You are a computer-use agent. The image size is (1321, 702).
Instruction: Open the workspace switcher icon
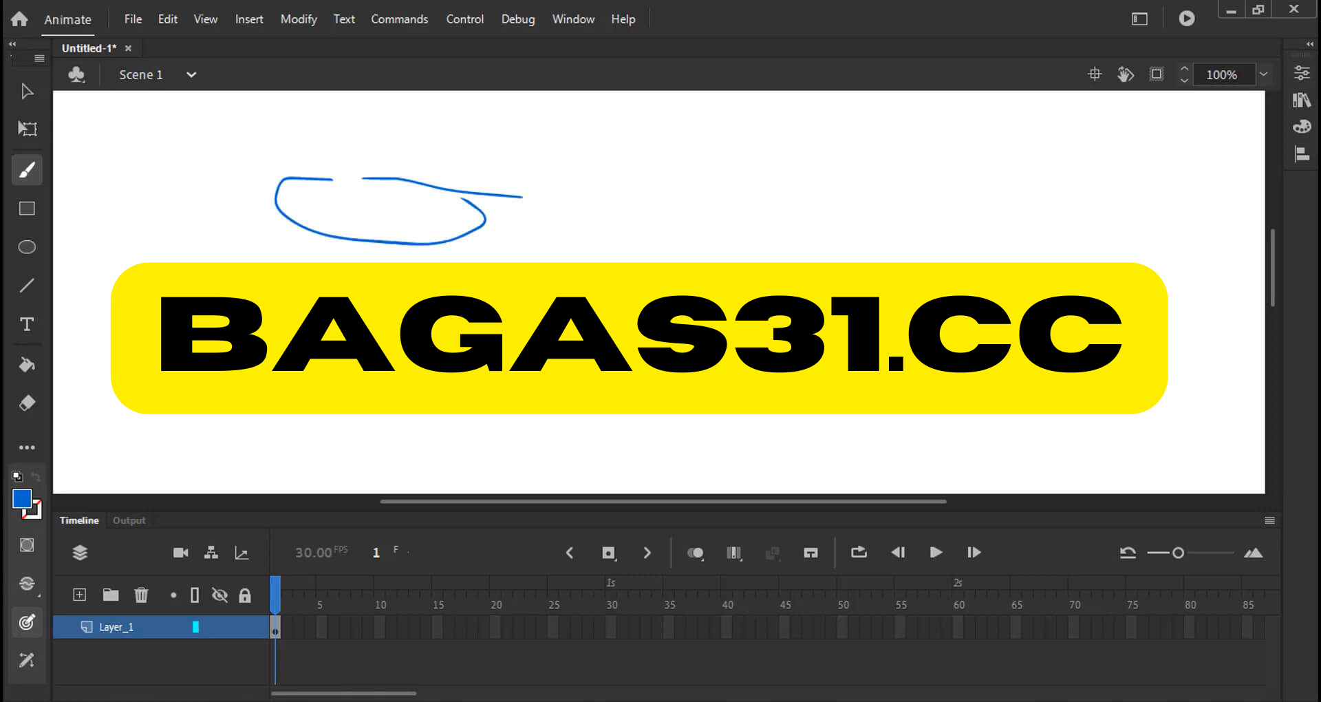1139,19
